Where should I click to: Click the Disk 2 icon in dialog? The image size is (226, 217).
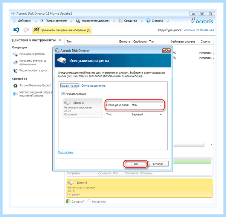click(67, 103)
